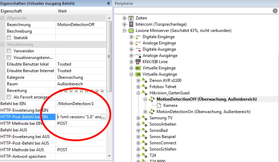Click the Fritzbox Telnet icon
Screen dimensions: 279x162
click(x=145, y=87)
